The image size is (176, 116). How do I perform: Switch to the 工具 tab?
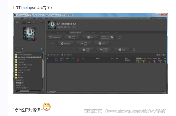coord(115,33)
